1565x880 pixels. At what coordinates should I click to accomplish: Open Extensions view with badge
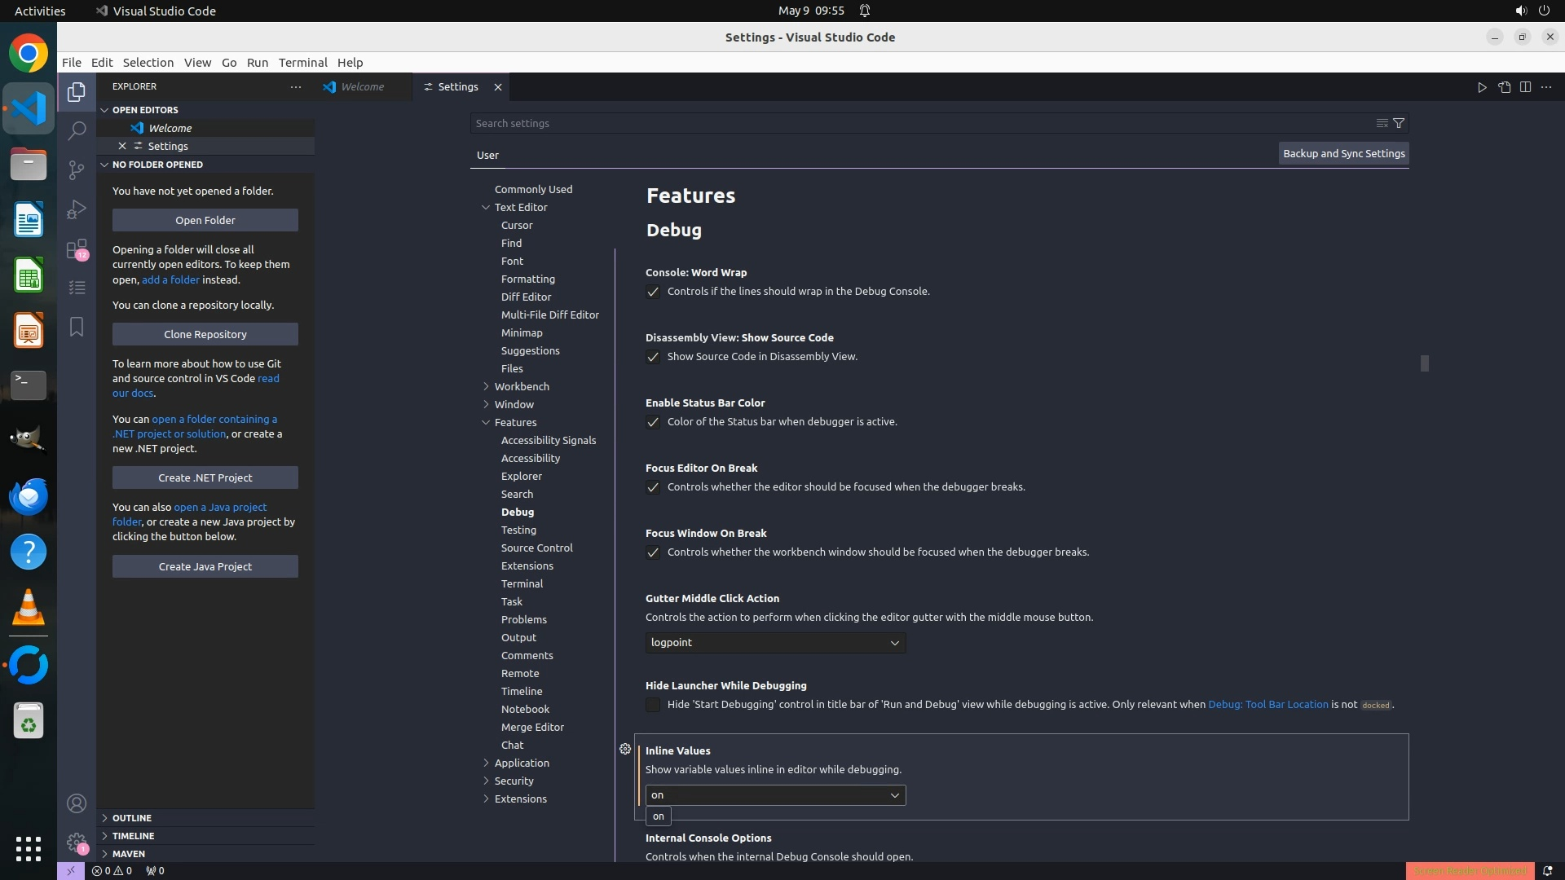pos(77,249)
